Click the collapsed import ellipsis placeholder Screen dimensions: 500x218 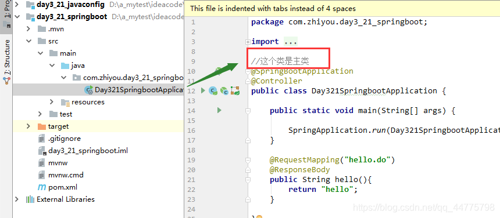click(x=290, y=42)
